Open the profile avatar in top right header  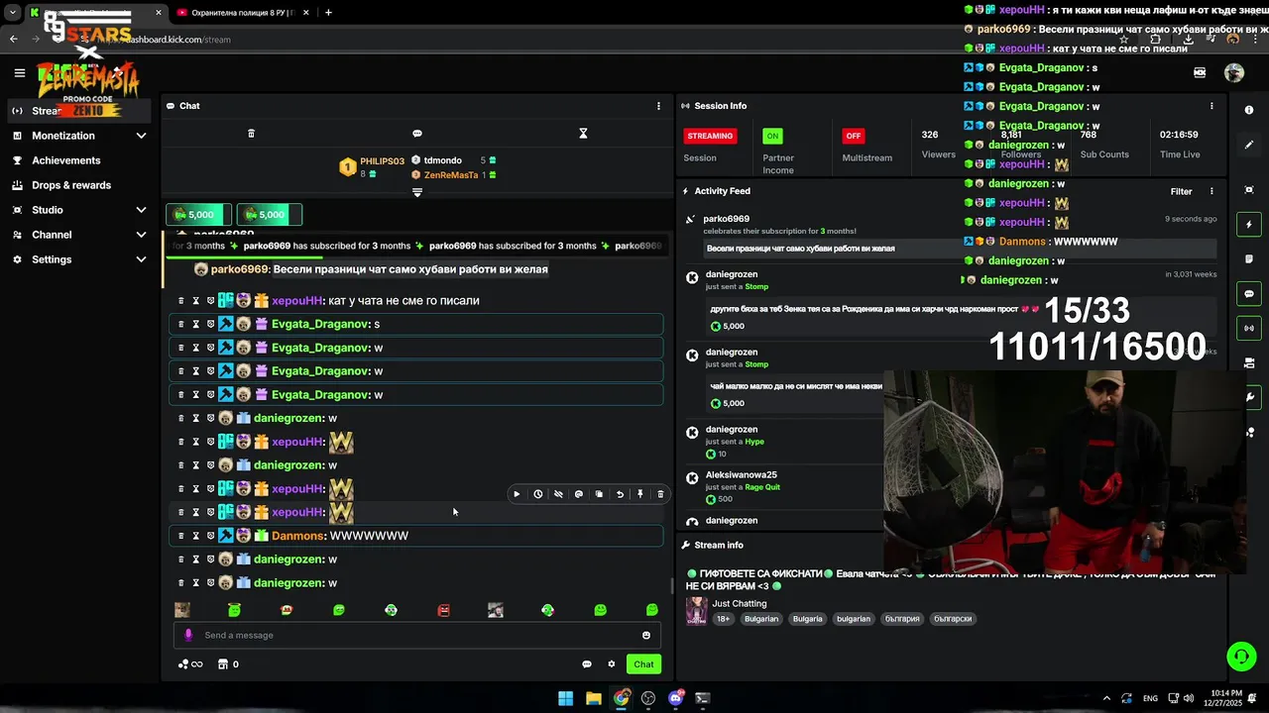1233,72
